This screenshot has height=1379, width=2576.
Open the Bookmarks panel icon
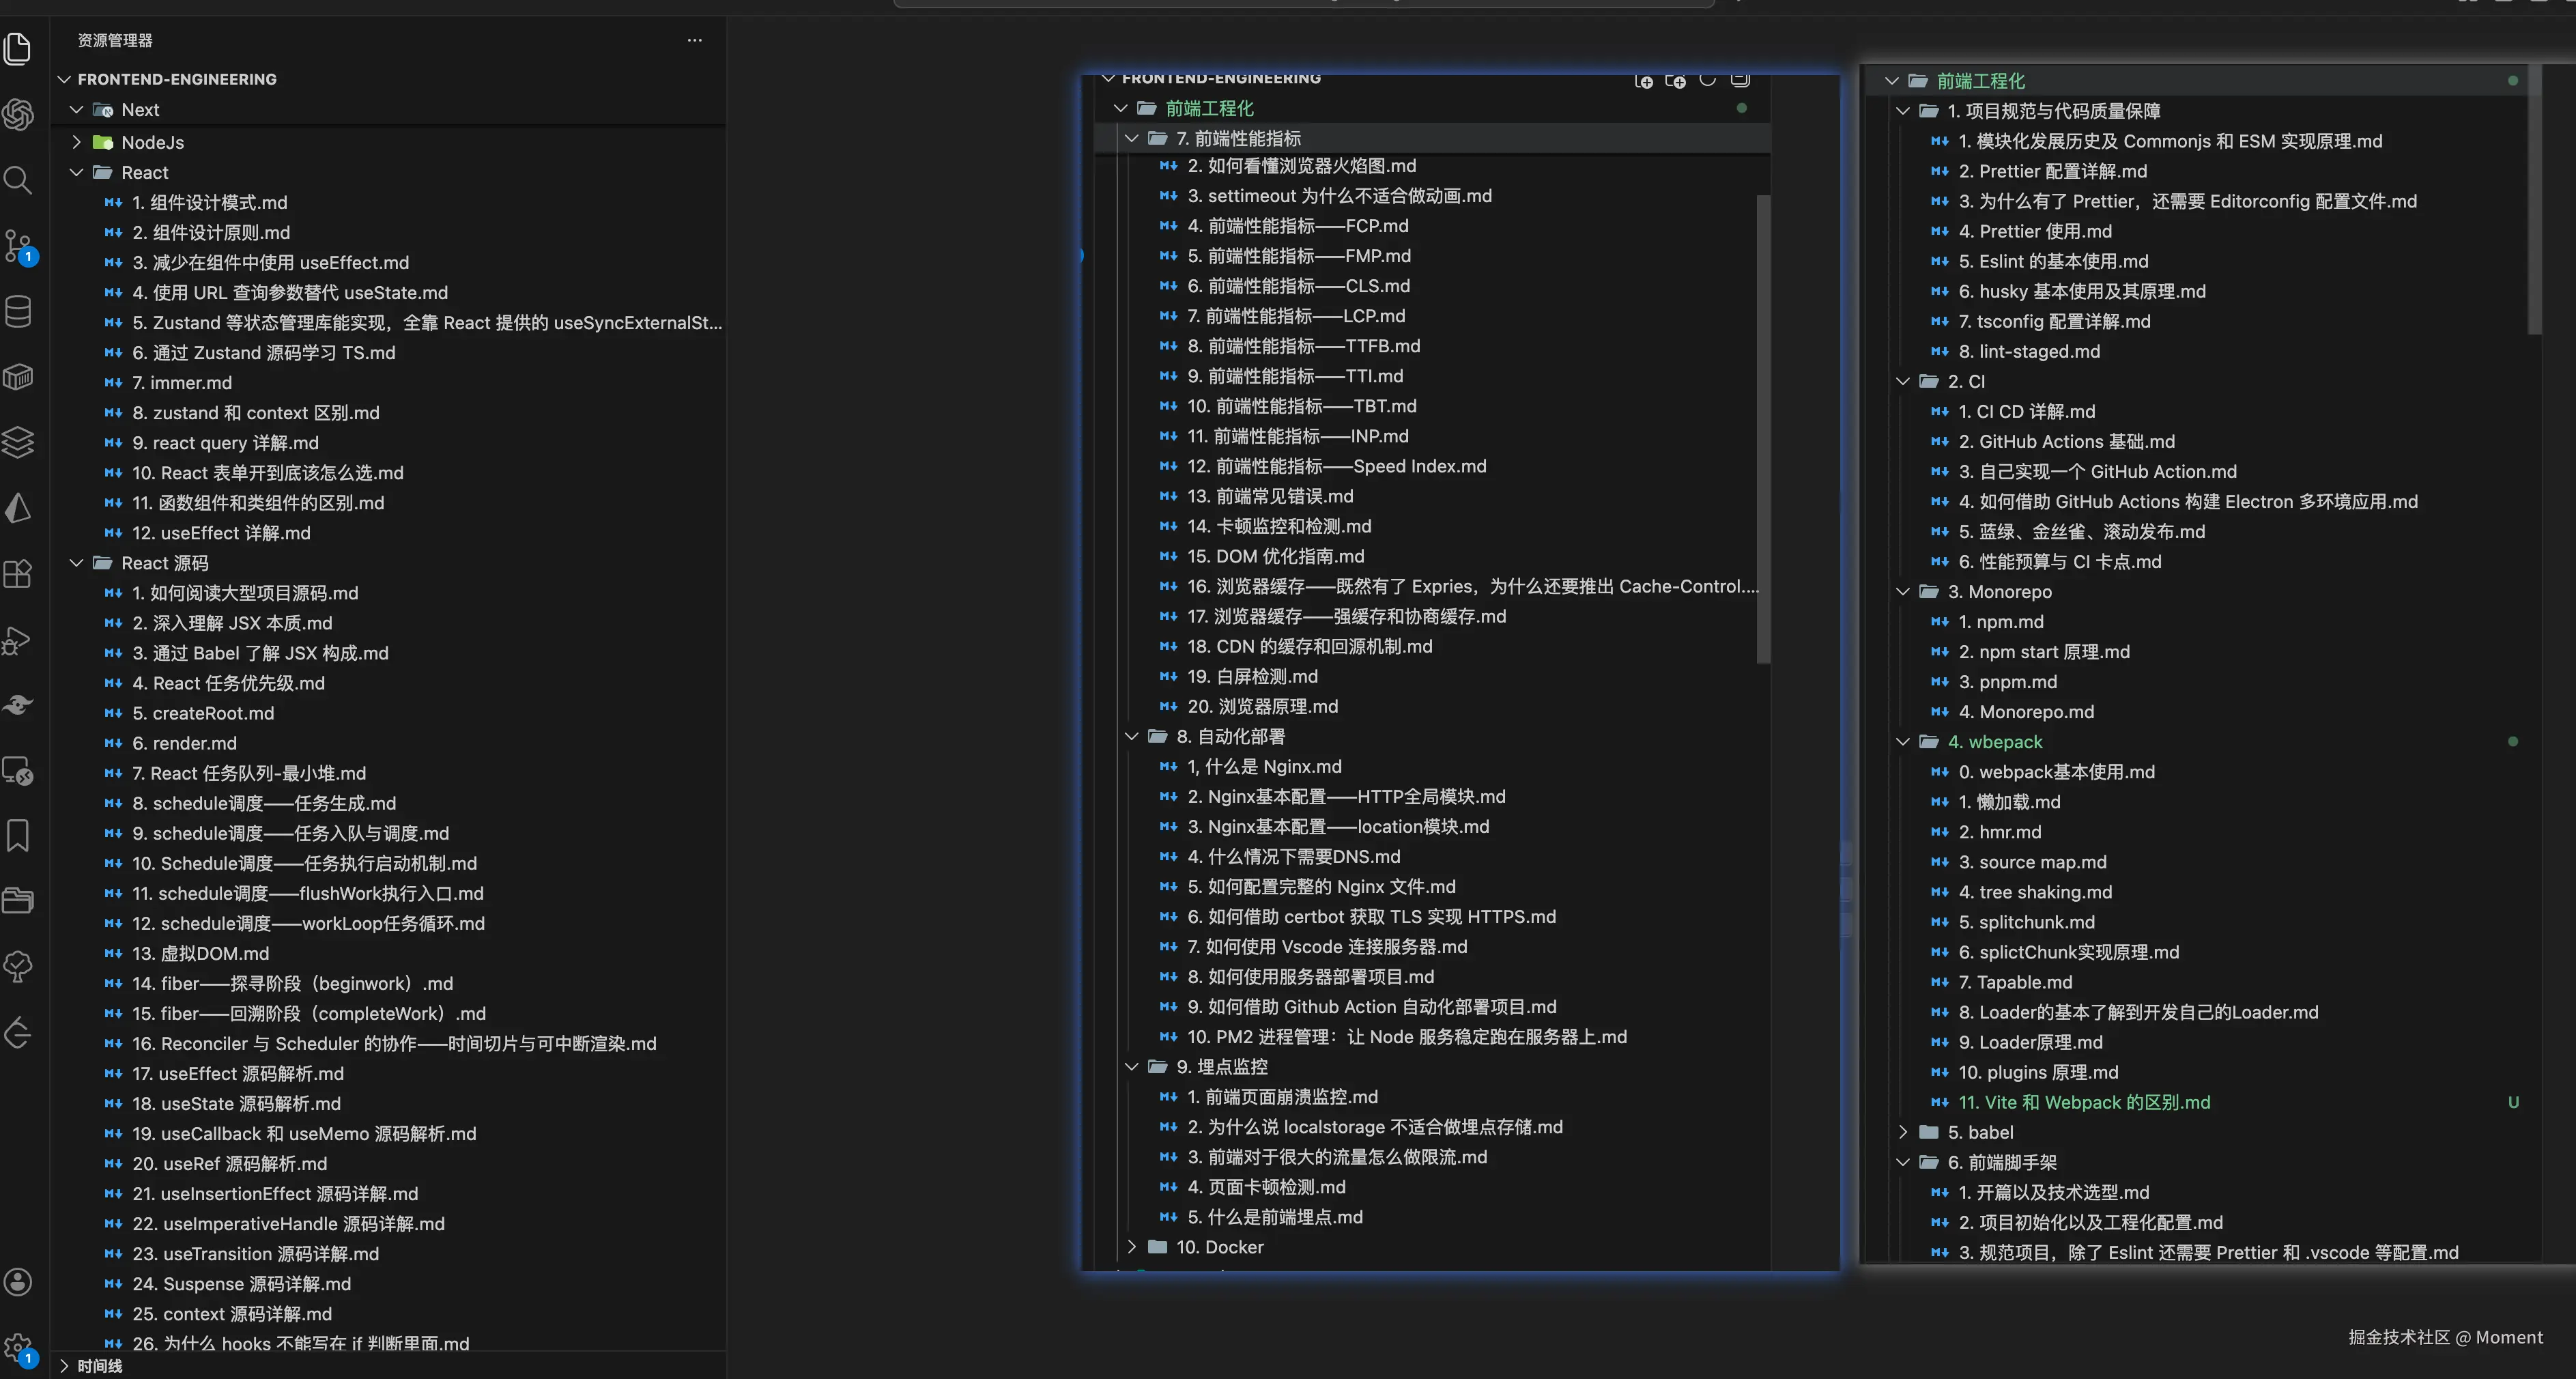(18, 836)
